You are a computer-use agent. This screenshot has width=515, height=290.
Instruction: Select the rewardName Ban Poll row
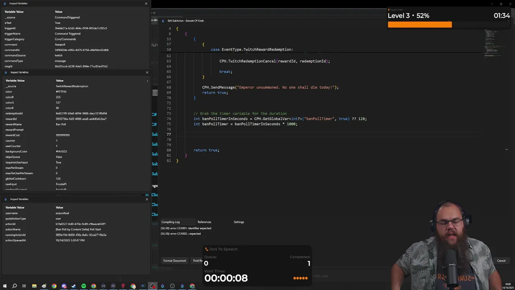click(75, 124)
